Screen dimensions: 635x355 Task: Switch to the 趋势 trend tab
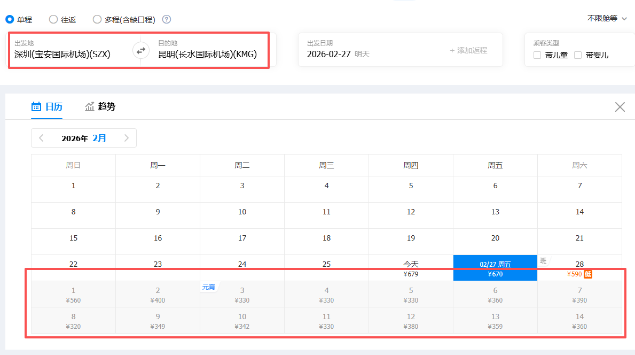100,106
